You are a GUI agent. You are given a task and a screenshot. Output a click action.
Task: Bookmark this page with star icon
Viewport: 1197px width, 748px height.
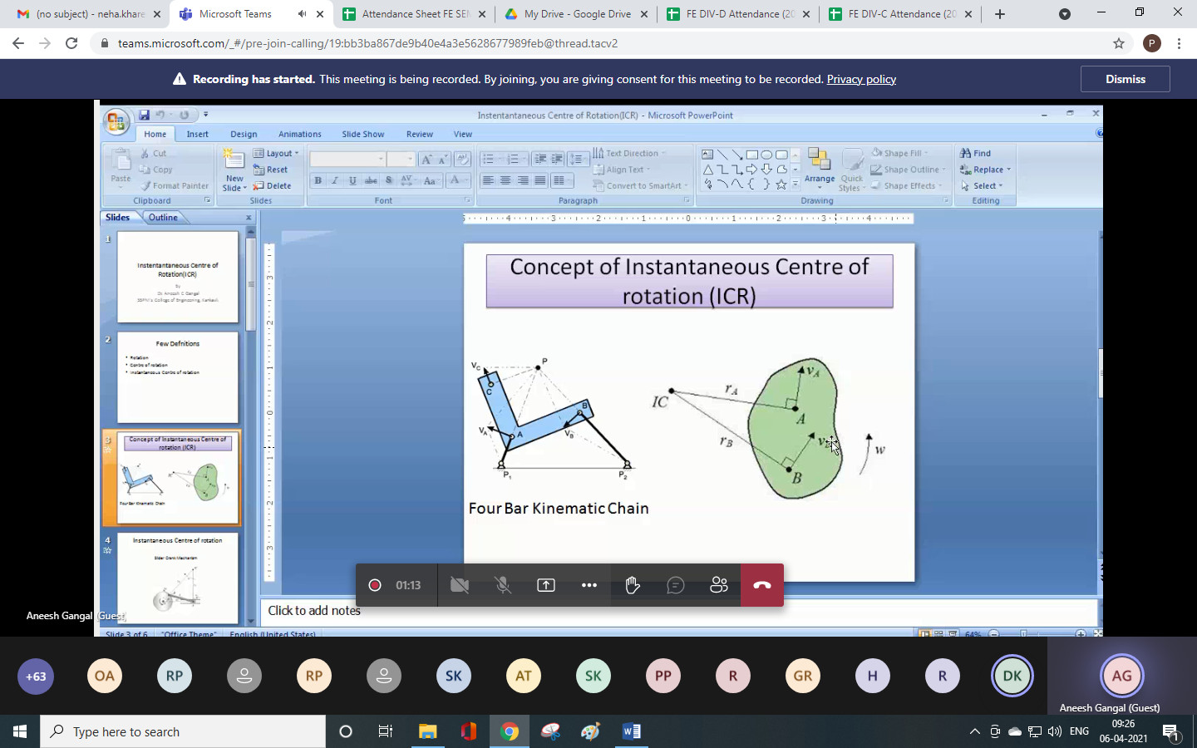tap(1119, 43)
